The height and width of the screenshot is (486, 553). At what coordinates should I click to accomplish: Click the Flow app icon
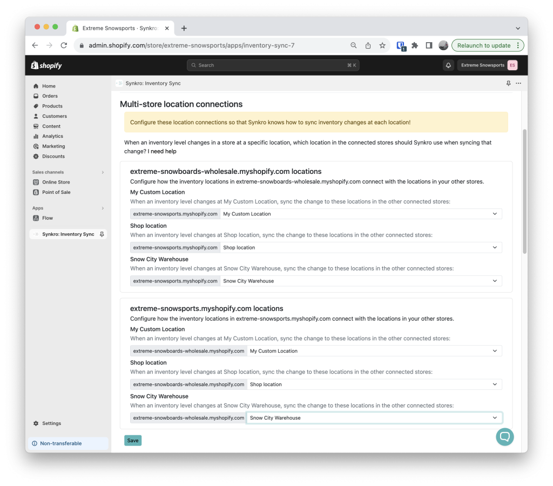[x=36, y=218]
